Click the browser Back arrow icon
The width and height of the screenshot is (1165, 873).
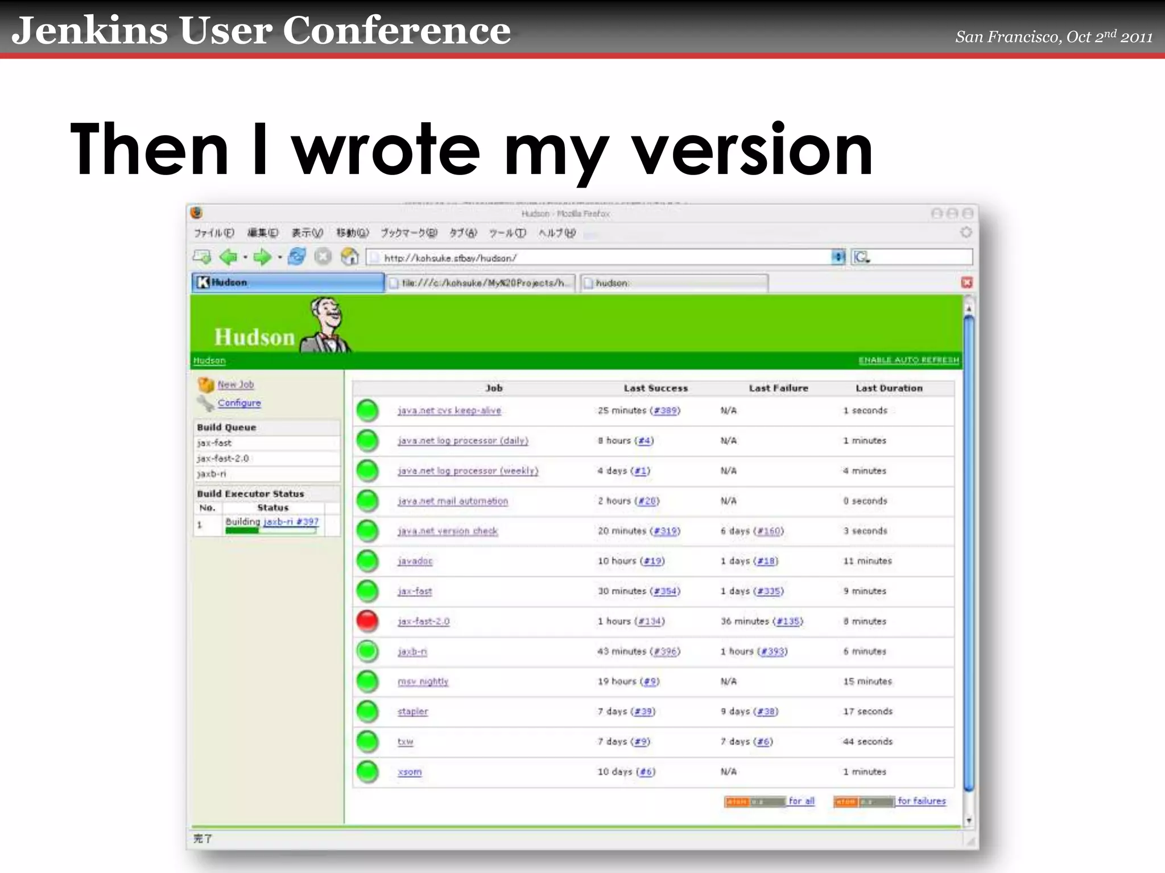pyautogui.click(x=228, y=257)
